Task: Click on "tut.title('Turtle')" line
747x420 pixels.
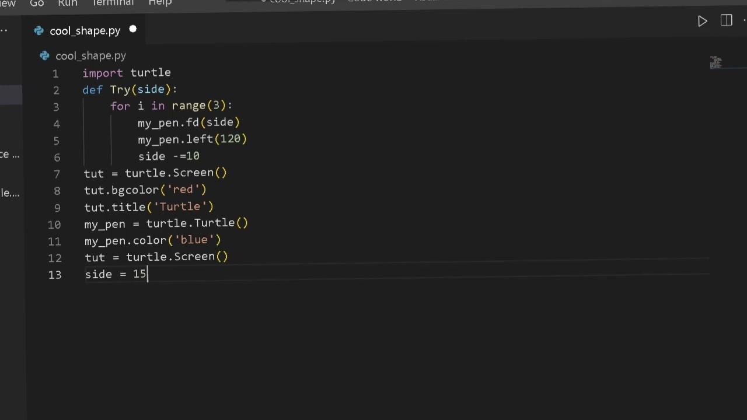Action: pyautogui.click(x=149, y=207)
